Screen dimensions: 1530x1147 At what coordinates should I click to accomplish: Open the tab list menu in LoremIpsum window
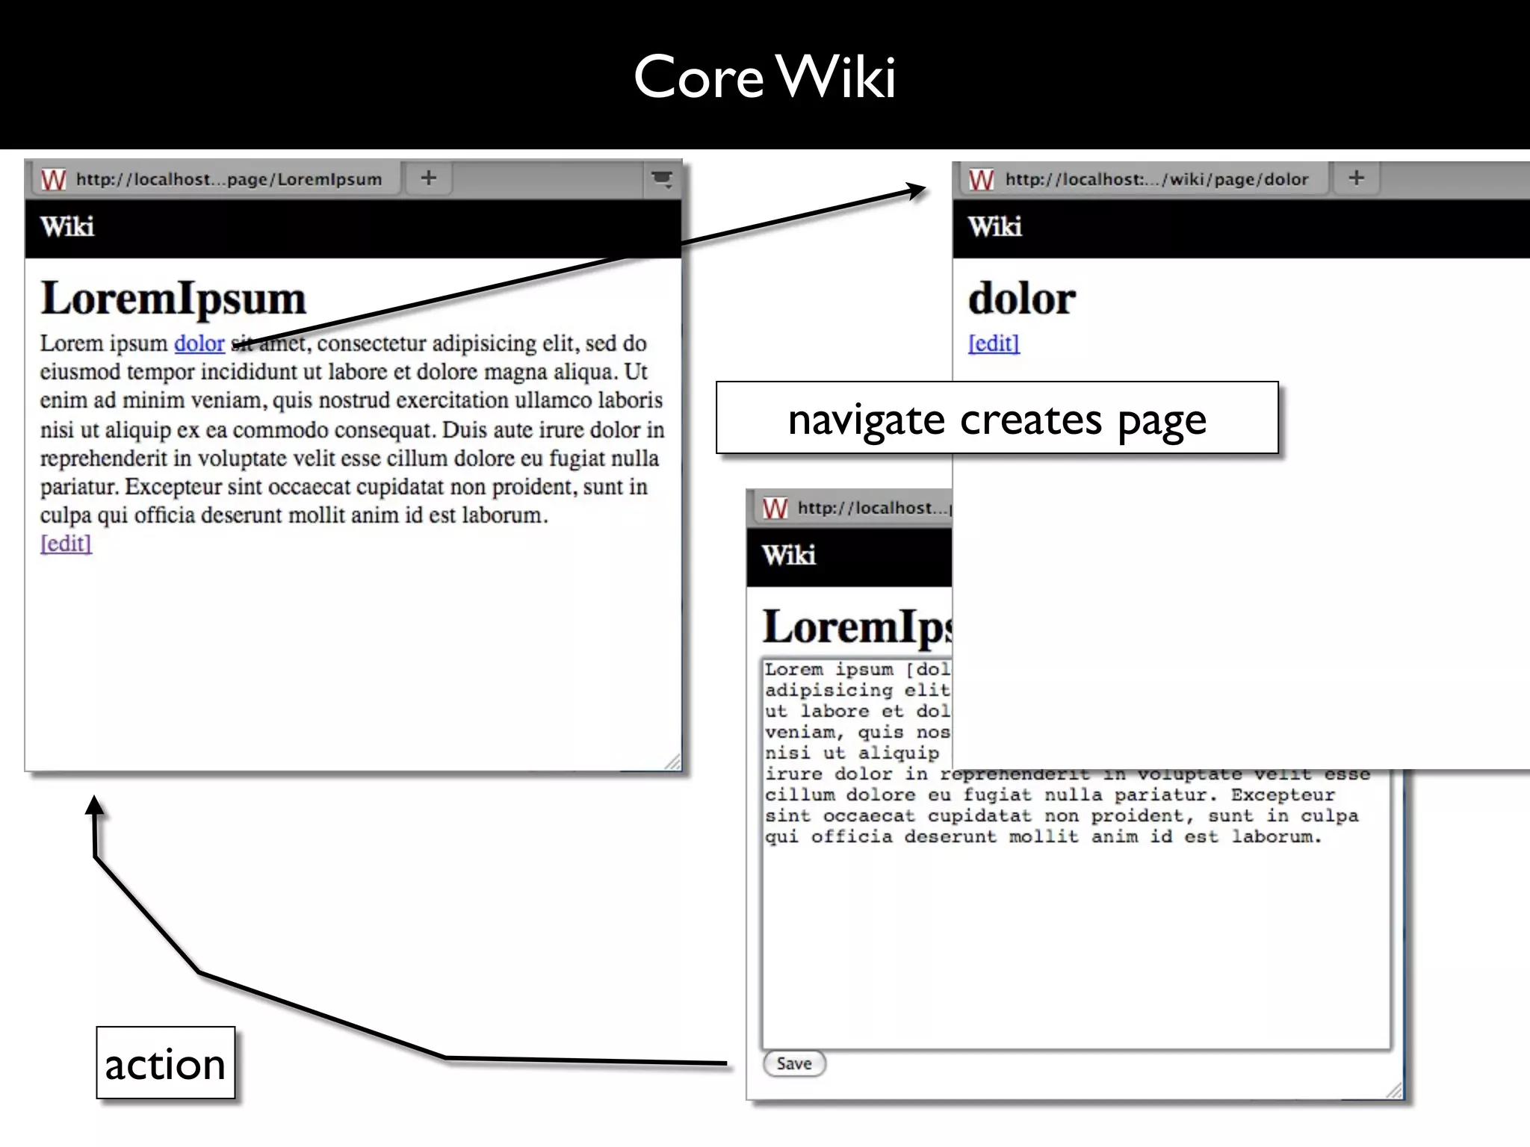pyautogui.click(x=662, y=179)
